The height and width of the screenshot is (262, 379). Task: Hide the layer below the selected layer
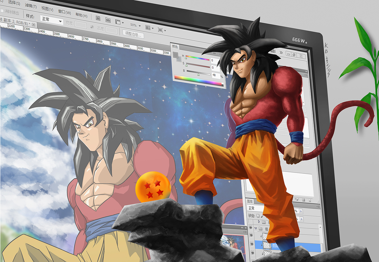pyautogui.click(x=253, y=253)
